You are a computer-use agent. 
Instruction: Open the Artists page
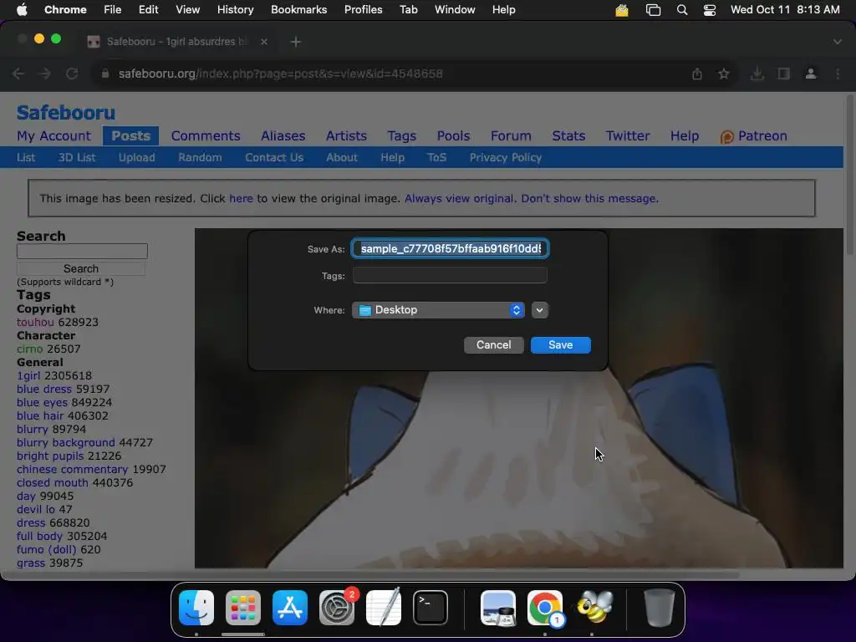346,136
